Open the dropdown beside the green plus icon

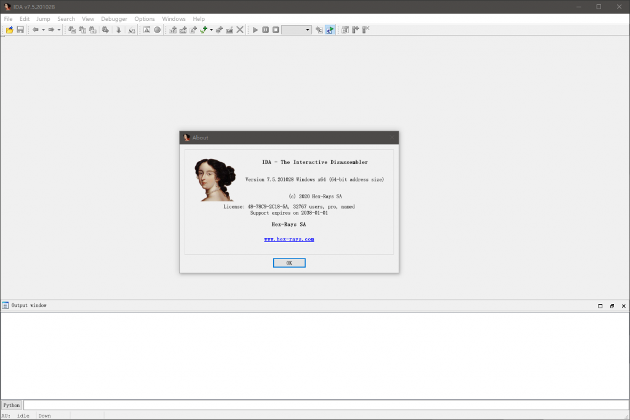coord(212,29)
